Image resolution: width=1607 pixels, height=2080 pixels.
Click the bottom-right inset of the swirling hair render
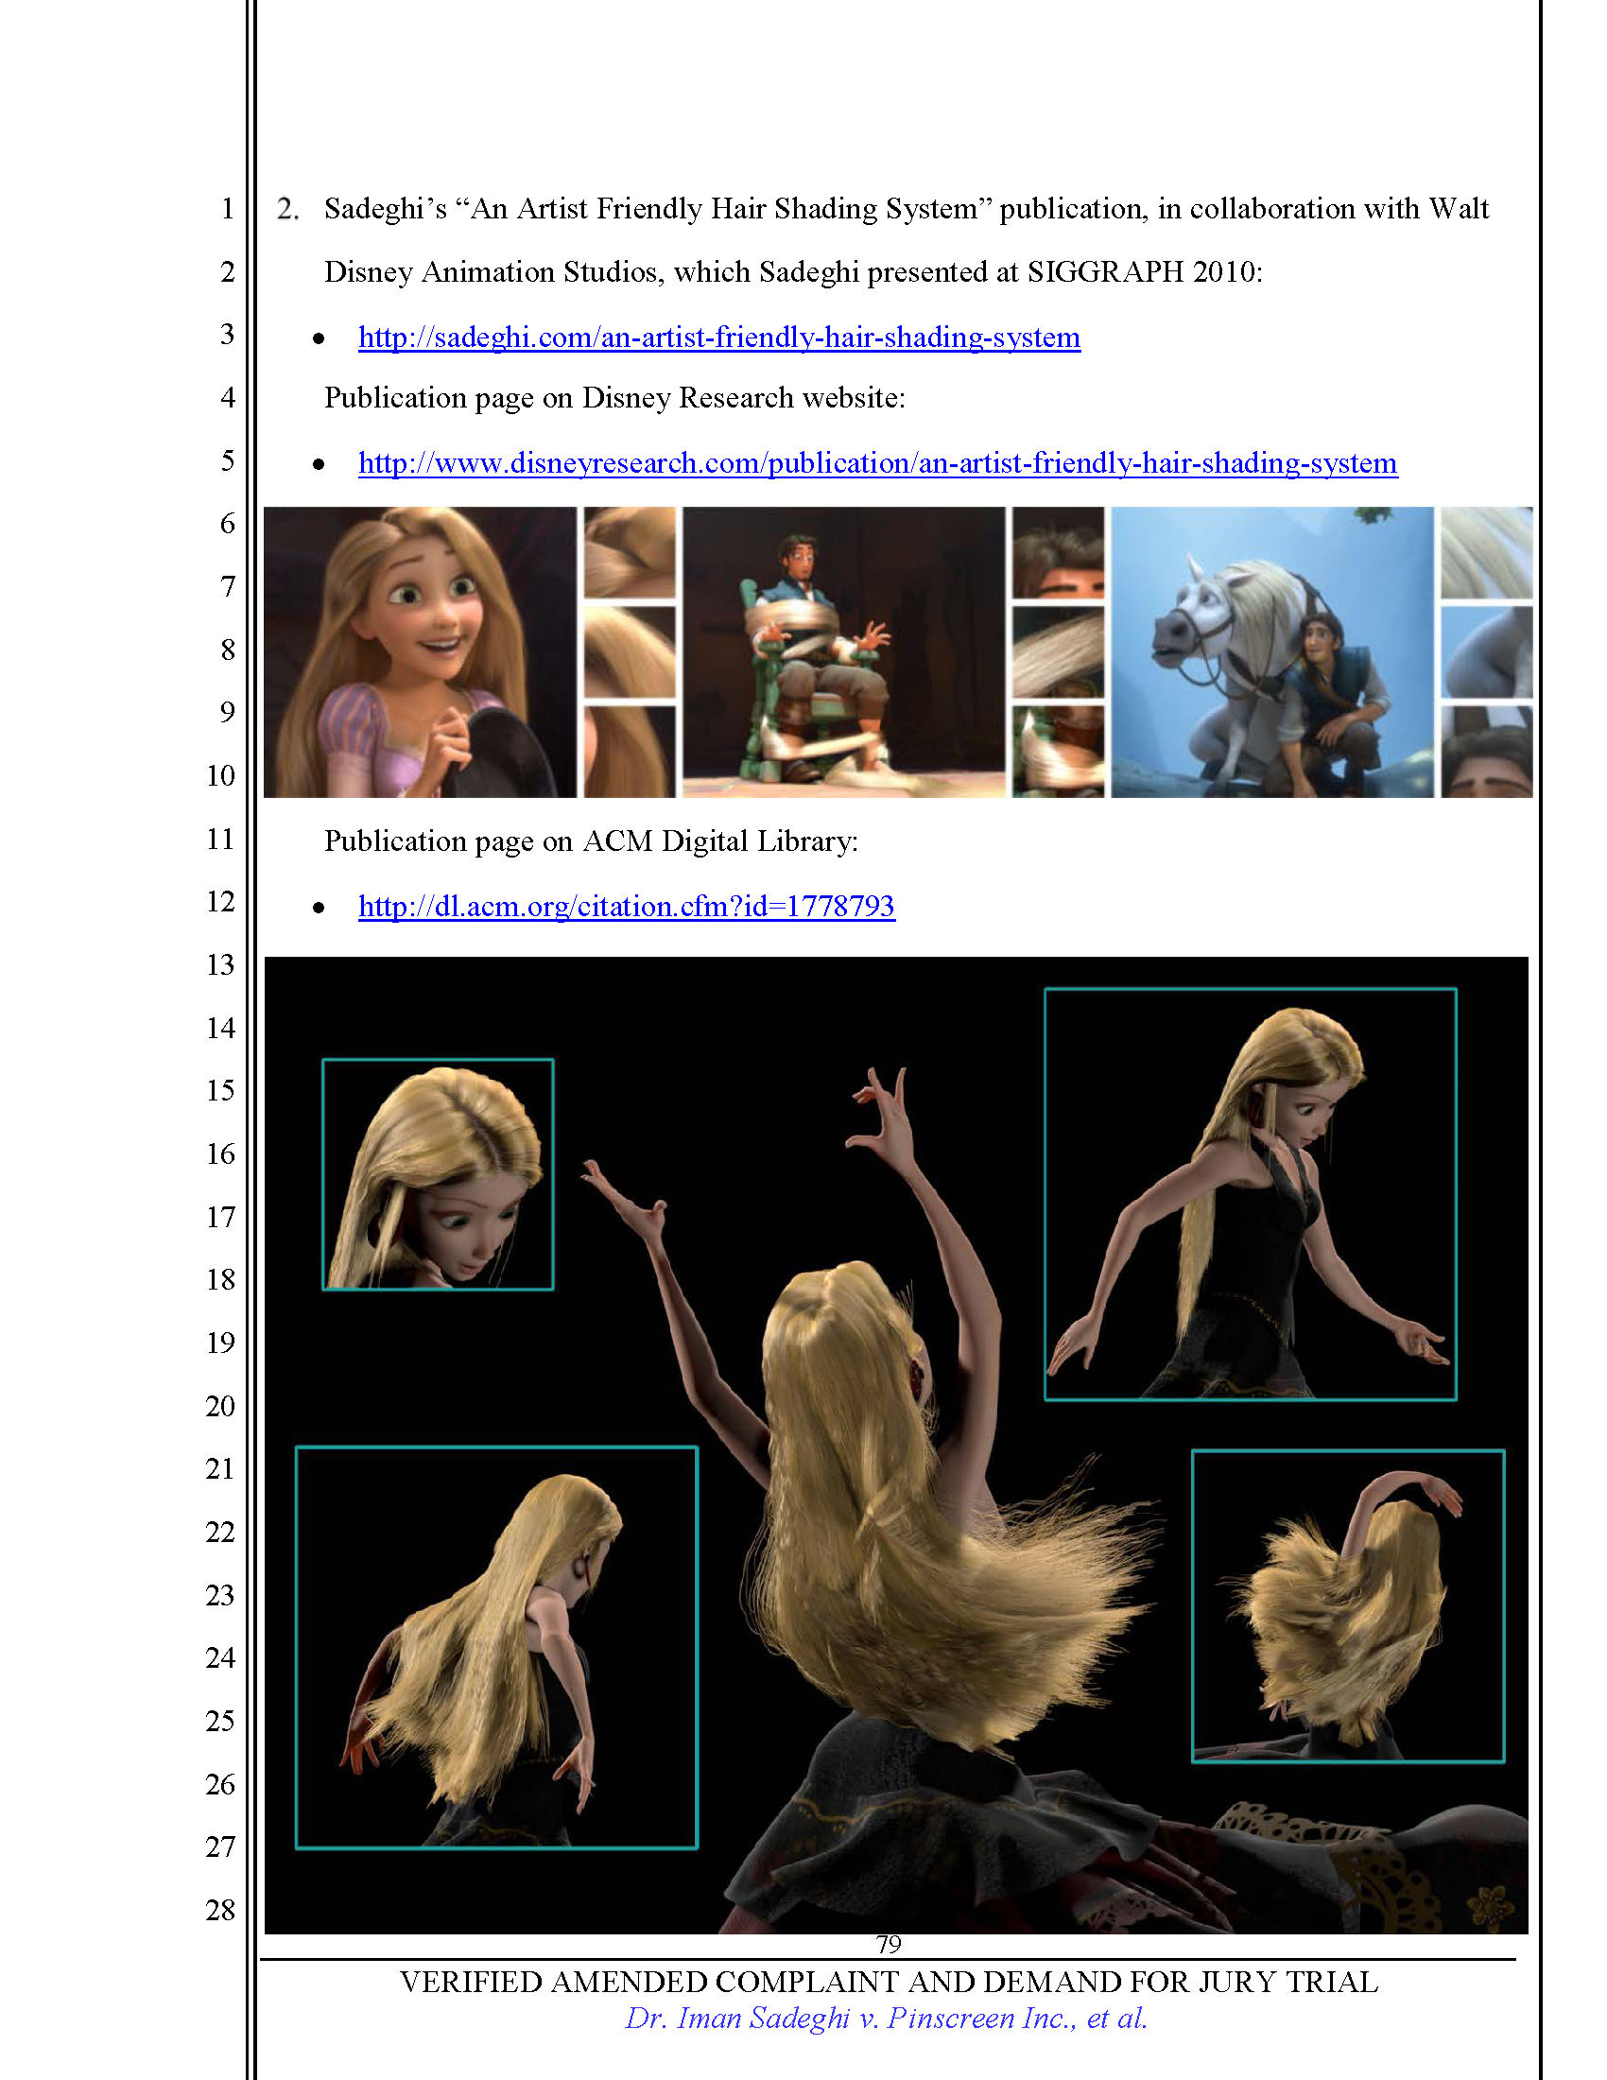pos(1347,1606)
